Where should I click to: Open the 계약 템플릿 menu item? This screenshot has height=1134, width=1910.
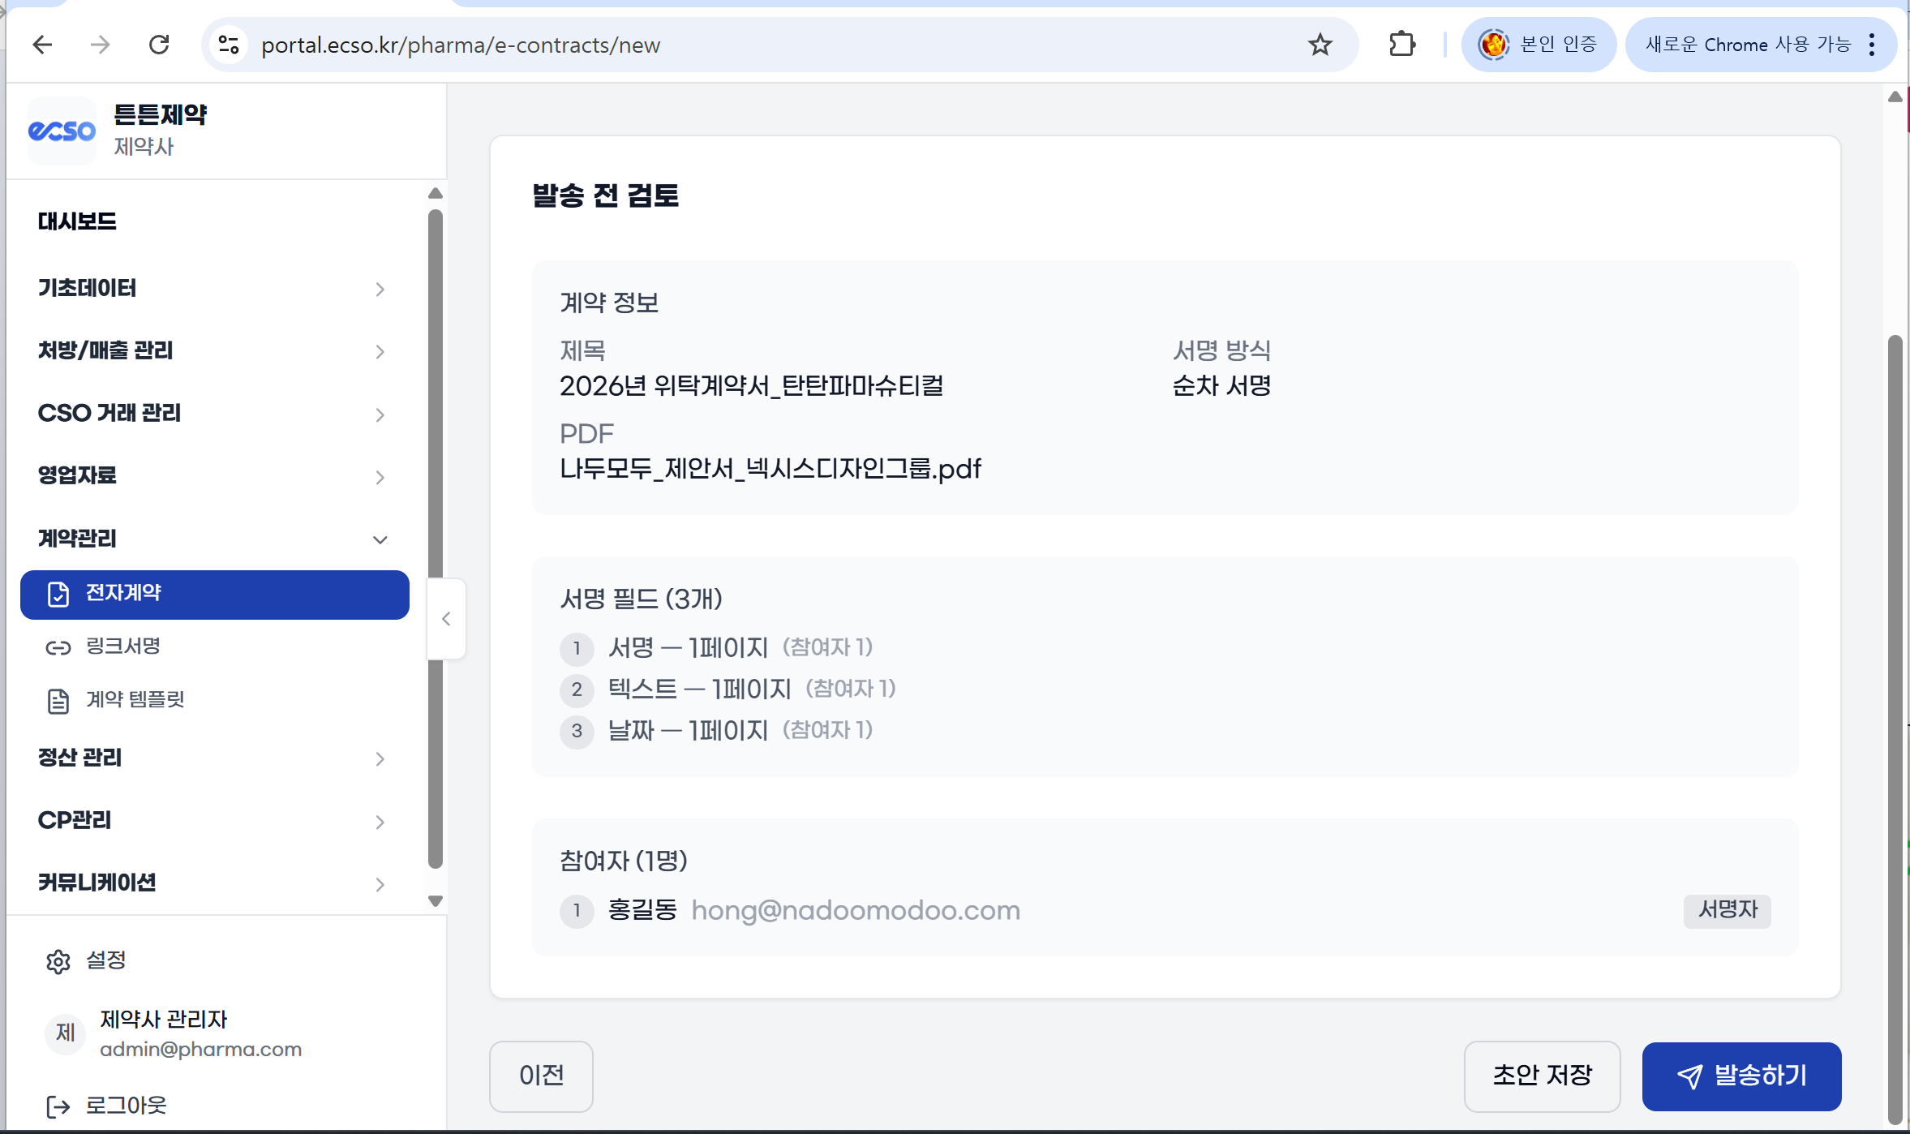(x=135, y=699)
